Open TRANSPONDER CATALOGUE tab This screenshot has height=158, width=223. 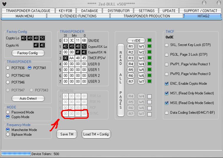[x=28, y=11]
